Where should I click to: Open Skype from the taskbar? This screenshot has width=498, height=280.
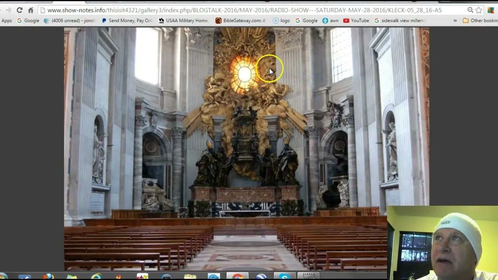[x=285, y=276]
